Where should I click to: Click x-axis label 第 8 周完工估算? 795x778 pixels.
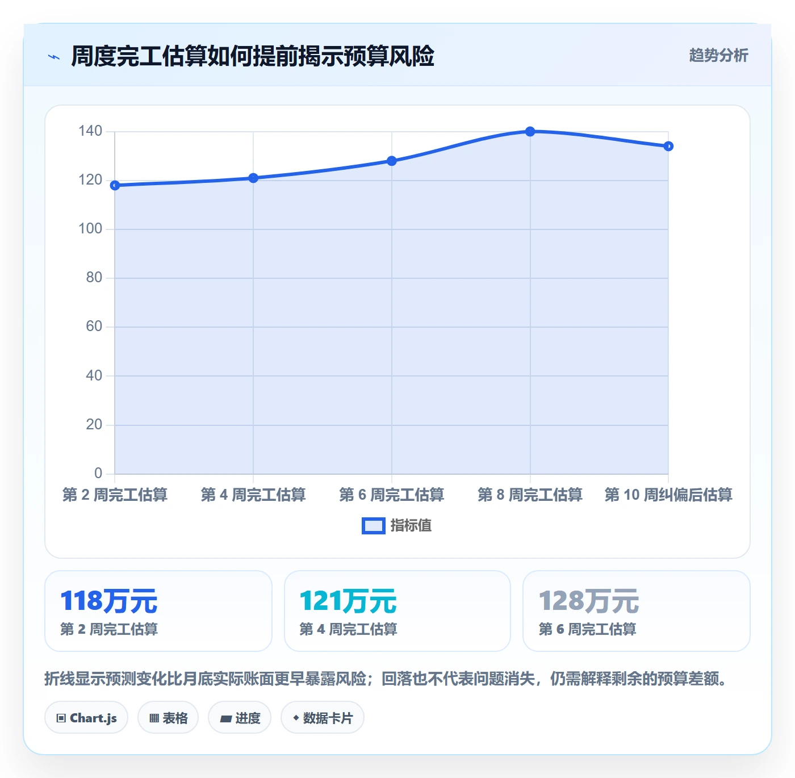pos(530,495)
